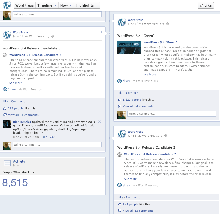Expand the Highlights dropdown
This screenshot has width=220, height=214.
(87, 5)
